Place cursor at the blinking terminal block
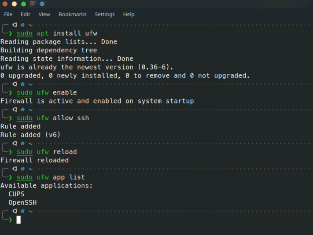 [x=18, y=219]
